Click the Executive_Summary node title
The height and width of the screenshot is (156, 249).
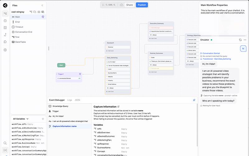[157, 23]
